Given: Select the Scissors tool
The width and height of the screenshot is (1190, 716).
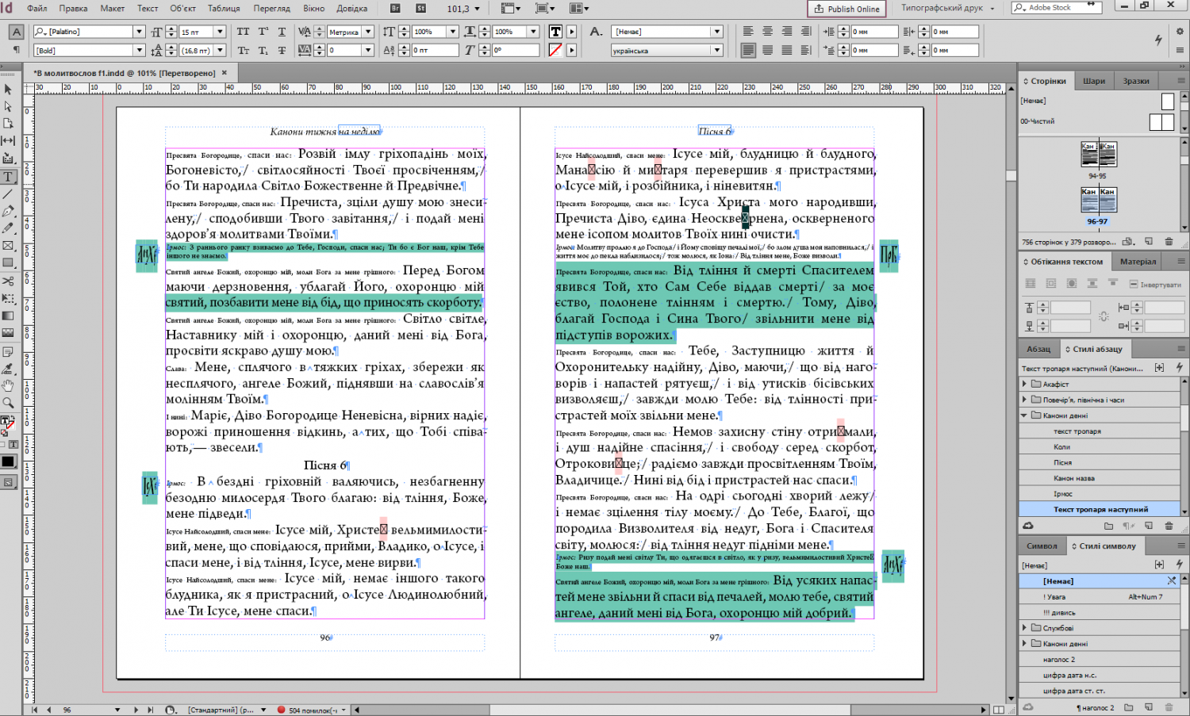Looking at the screenshot, I should tap(9, 281).
